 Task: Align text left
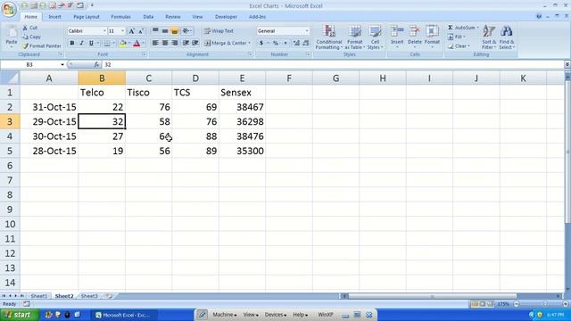tap(155, 44)
